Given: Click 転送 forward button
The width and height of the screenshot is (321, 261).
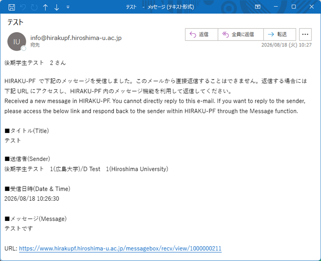Looking at the screenshot, I should [x=280, y=35].
